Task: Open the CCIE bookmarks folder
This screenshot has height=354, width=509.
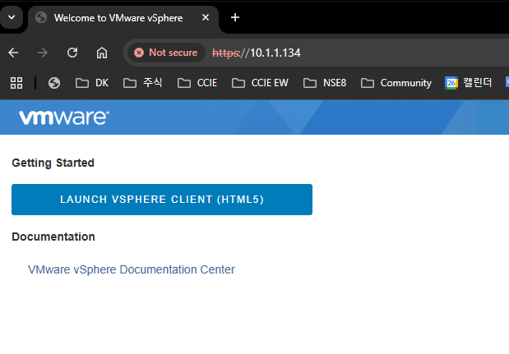Action: [x=197, y=83]
